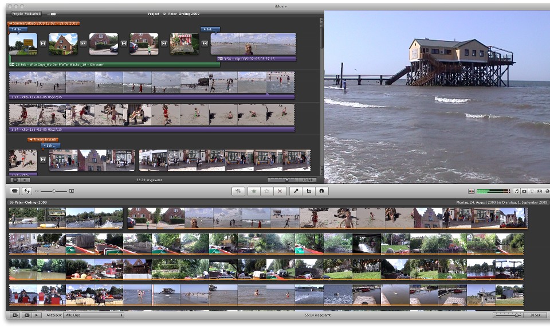This screenshot has width=550, height=328.
Task: Open the transitions browser
Action: (x=540, y=191)
